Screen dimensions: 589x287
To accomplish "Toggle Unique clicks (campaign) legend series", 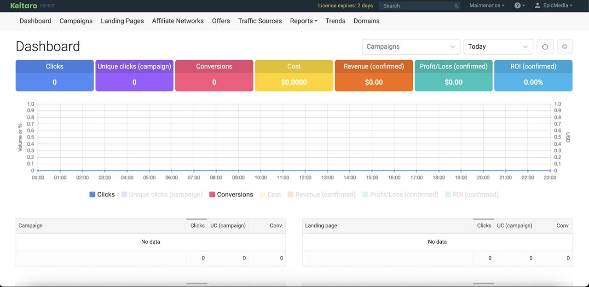I will (162, 195).
